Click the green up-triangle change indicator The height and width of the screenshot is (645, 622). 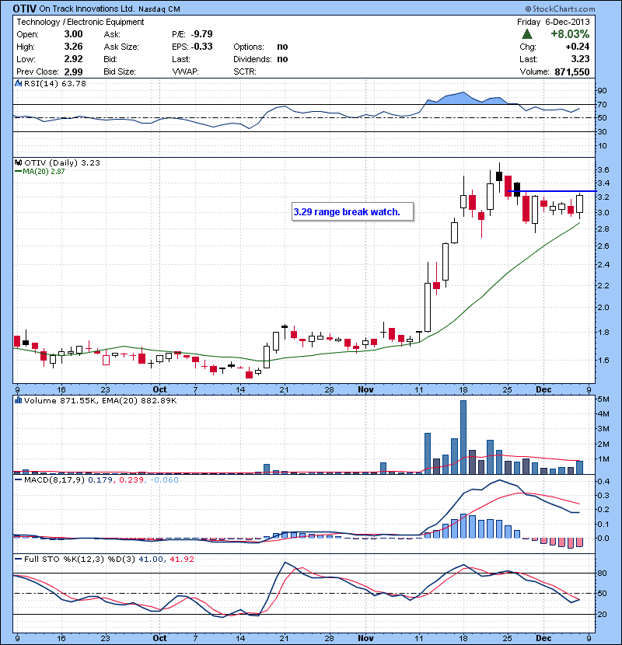coord(527,33)
